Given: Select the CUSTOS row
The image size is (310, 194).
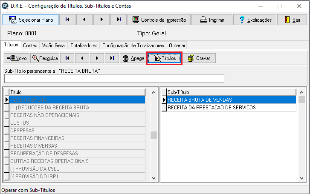Looking at the screenshot, I should coord(77,123).
